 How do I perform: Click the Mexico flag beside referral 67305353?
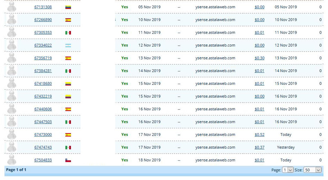click(68, 33)
